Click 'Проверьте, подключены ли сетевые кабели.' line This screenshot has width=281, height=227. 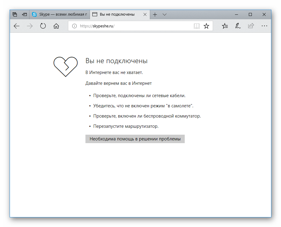(x=139, y=96)
